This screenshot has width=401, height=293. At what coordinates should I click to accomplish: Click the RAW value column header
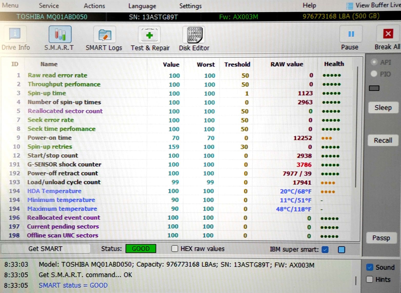tap(287, 64)
